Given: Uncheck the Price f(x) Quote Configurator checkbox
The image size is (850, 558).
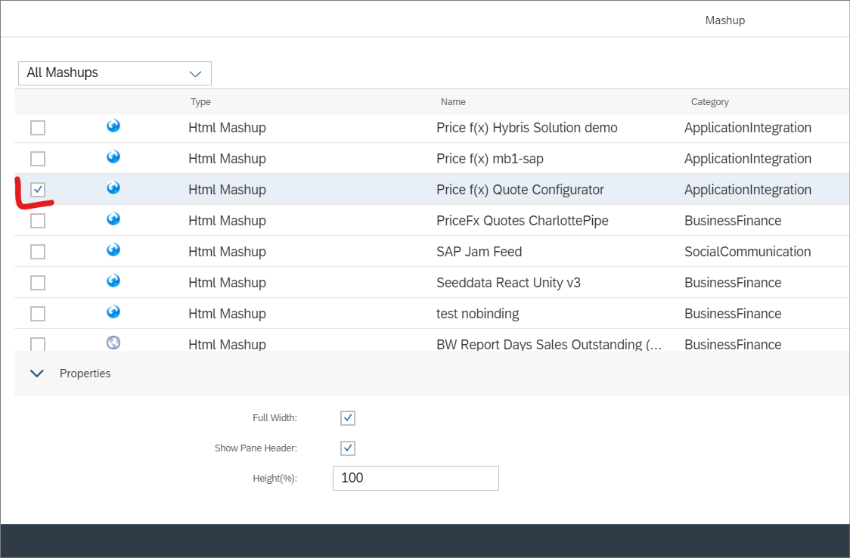Looking at the screenshot, I should (38, 190).
